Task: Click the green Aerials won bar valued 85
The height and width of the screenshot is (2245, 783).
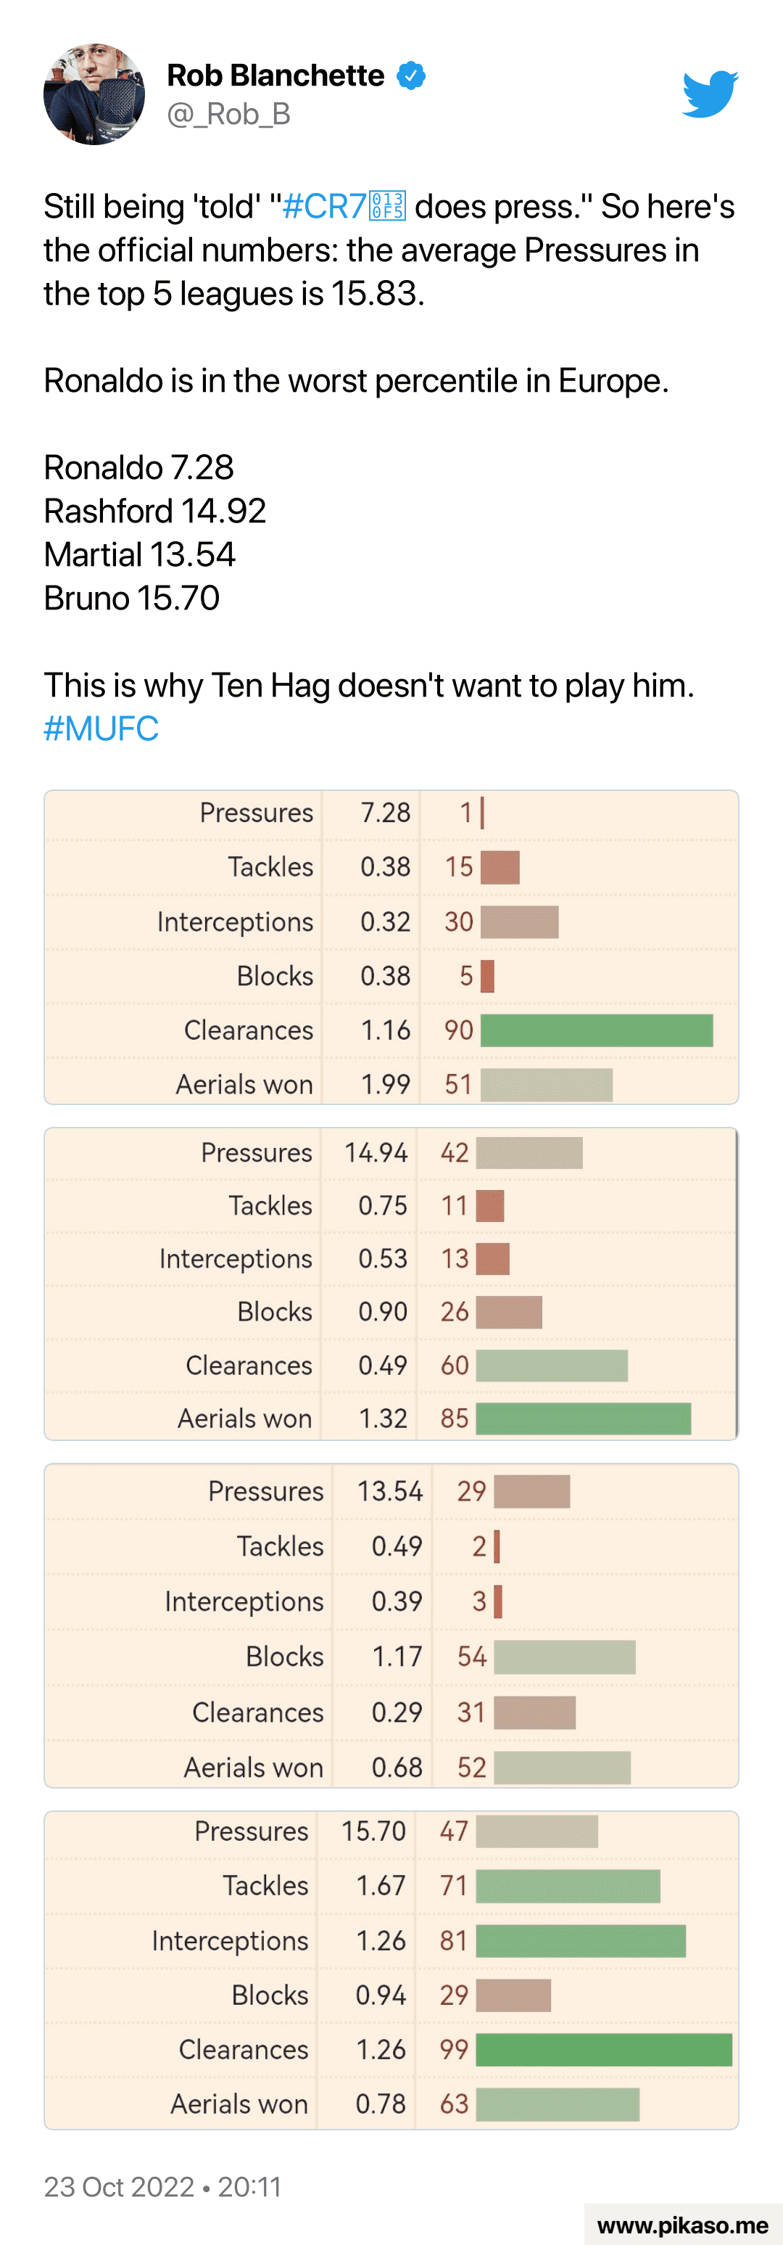Action: click(583, 1419)
